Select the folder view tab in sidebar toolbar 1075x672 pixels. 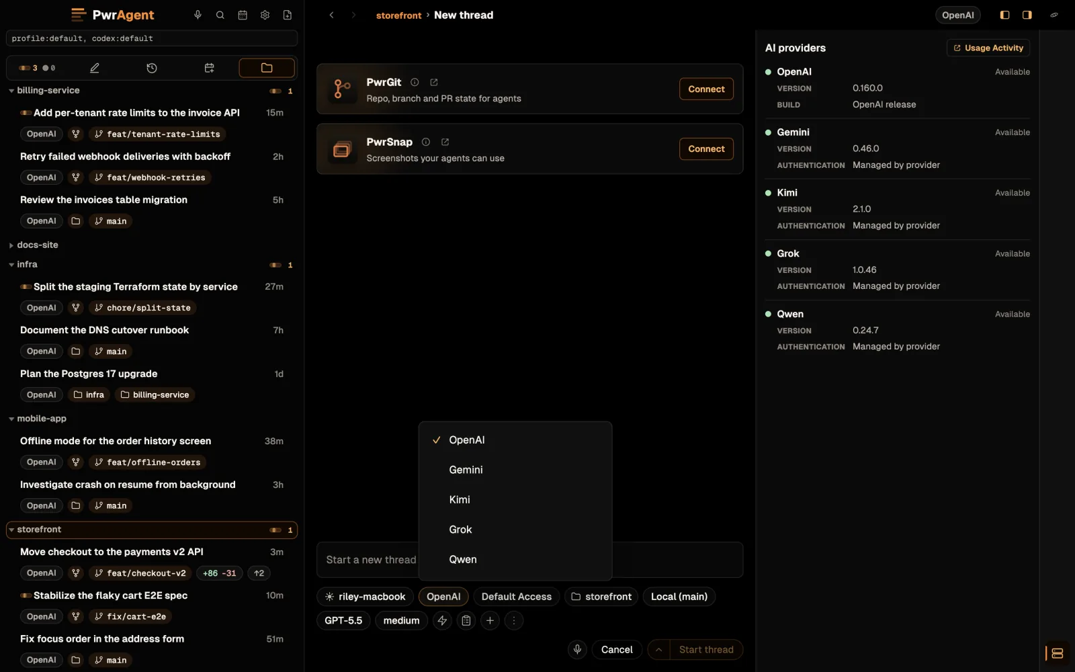267,68
